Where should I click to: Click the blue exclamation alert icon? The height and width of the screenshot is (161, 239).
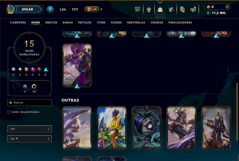pyautogui.click(x=50, y=10)
